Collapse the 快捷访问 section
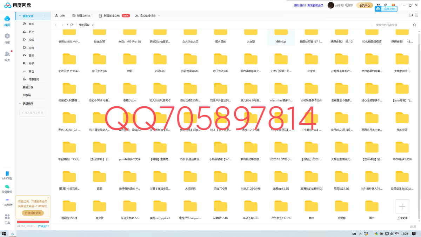The width and height of the screenshot is (421, 237). [20, 104]
